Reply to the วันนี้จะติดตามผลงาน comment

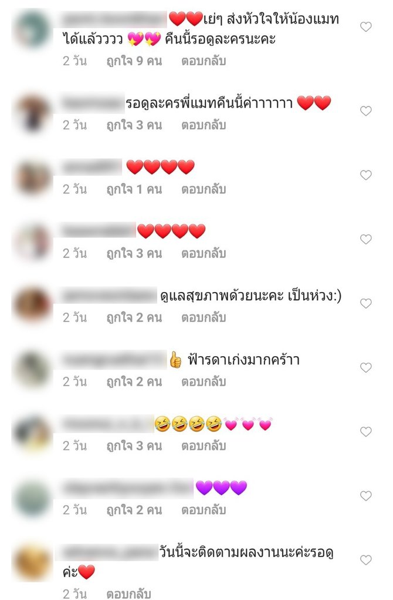click(128, 594)
